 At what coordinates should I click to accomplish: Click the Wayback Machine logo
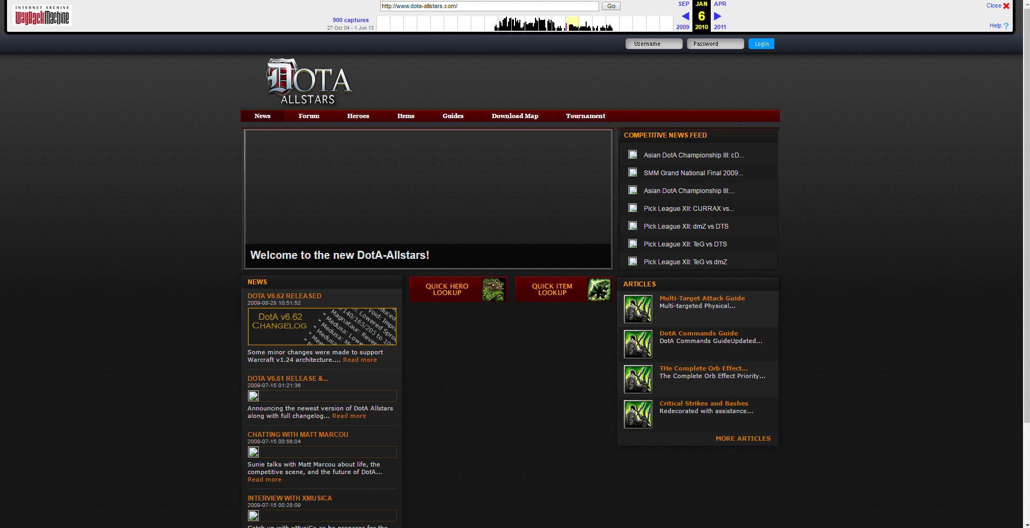pyautogui.click(x=42, y=16)
